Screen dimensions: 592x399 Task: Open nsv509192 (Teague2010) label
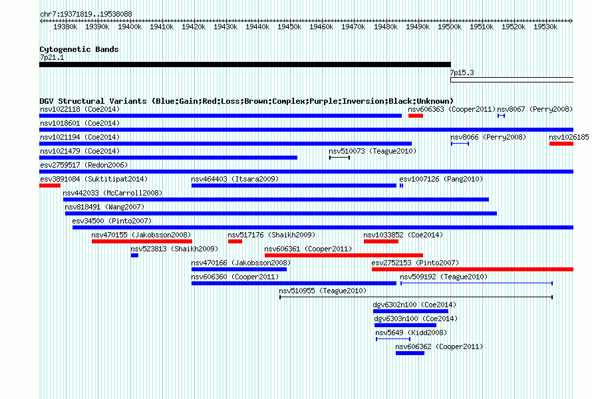444,277
